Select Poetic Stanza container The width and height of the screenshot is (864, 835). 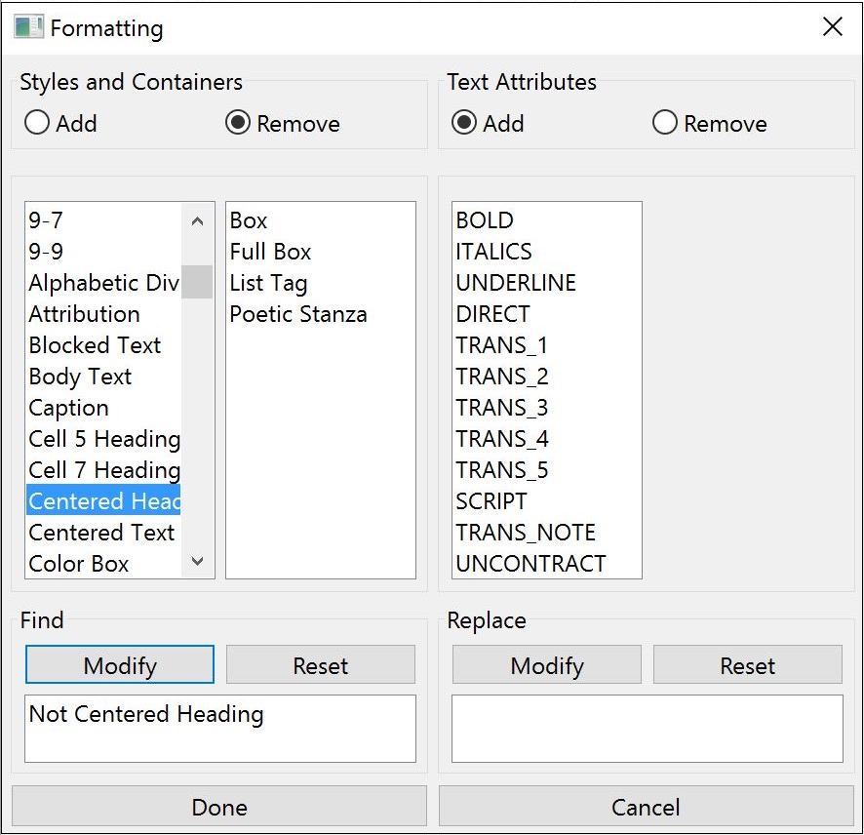[x=298, y=314]
